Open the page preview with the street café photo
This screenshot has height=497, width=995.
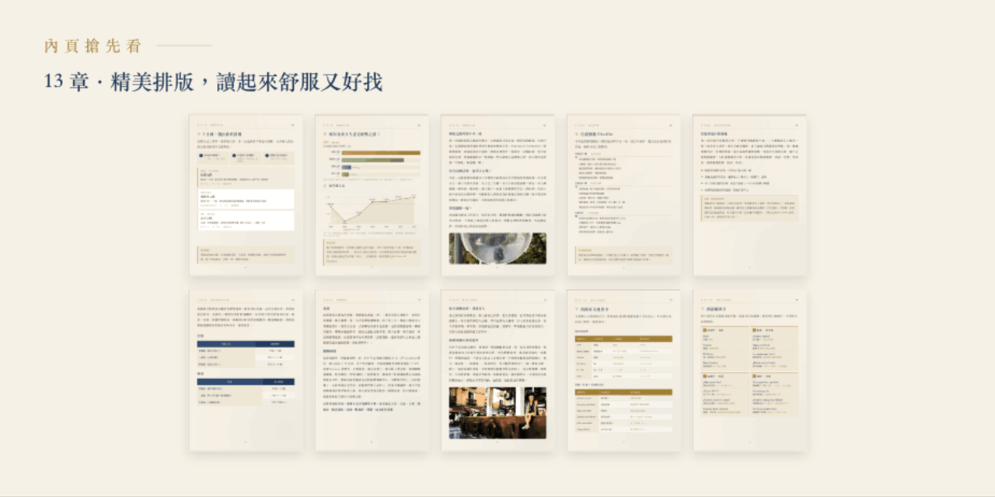(x=497, y=370)
